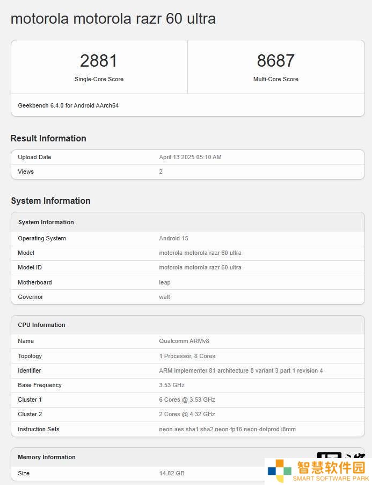Viewport: 372px width, 485px height.
Task: Select the 2 Cores @ 4.32 GHz value
Action: tap(187, 414)
